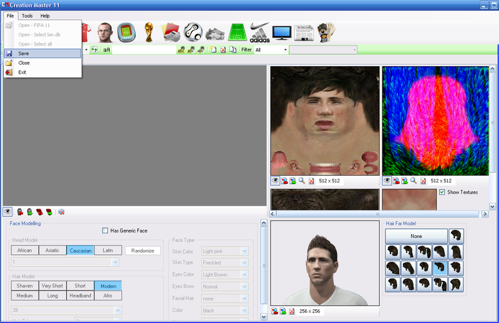Click the Adidas sponsor icon
The width and height of the screenshot is (499, 323).
point(259,32)
